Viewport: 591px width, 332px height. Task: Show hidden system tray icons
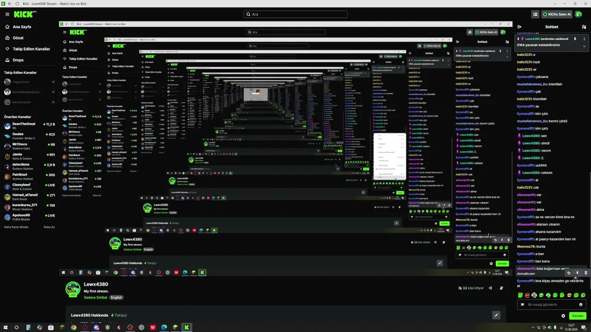(x=533, y=327)
